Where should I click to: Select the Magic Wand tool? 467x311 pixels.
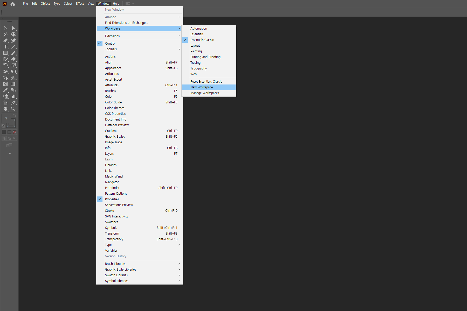(x=5, y=34)
